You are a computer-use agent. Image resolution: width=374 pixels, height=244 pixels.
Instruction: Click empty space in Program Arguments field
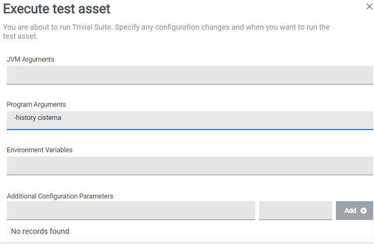[232, 120]
